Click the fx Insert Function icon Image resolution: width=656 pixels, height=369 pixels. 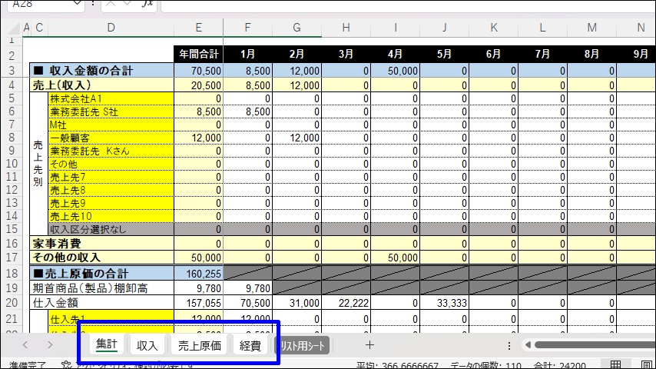tap(147, 4)
